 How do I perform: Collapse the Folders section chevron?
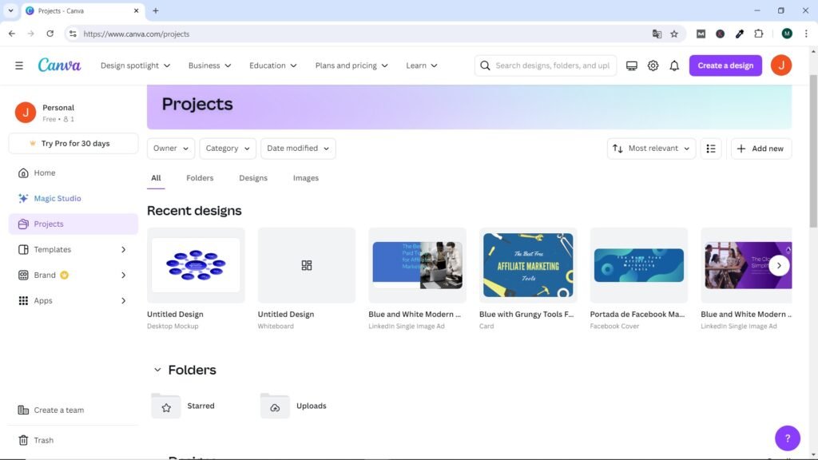[x=157, y=370]
